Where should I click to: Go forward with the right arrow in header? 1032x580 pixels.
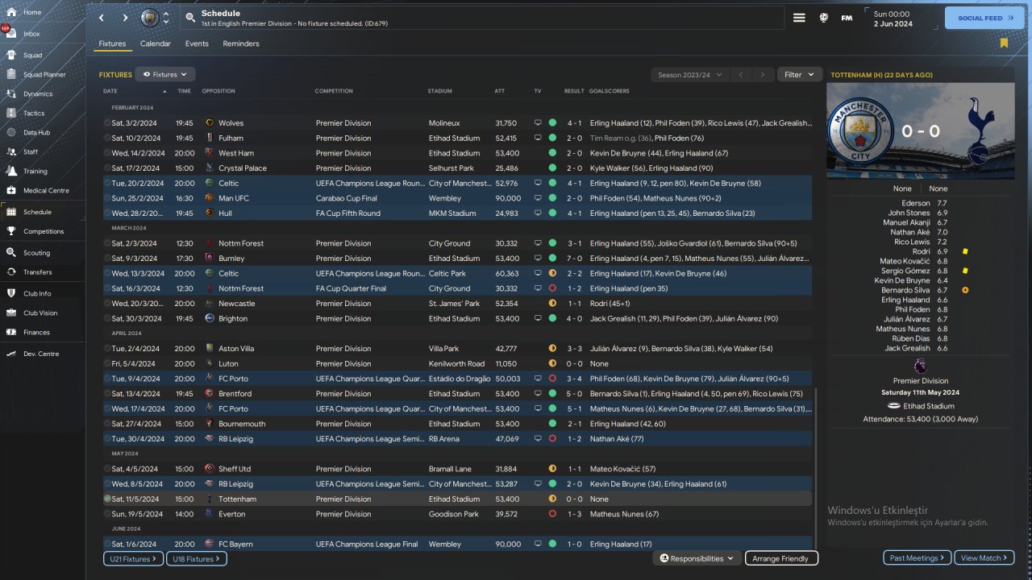coord(125,18)
